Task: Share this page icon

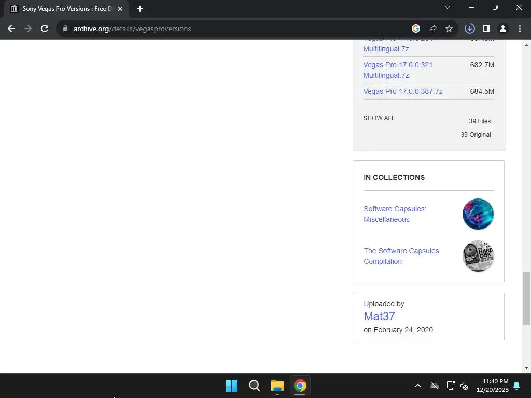Action: (x=432, y=29)
